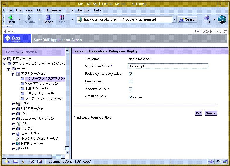
Task: Open the Back history dropdown arrow
Action: point(19,19)
